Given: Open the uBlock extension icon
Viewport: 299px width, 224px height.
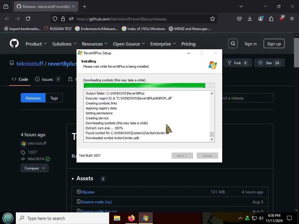Looking at the screenshot, I should (282, 18).
